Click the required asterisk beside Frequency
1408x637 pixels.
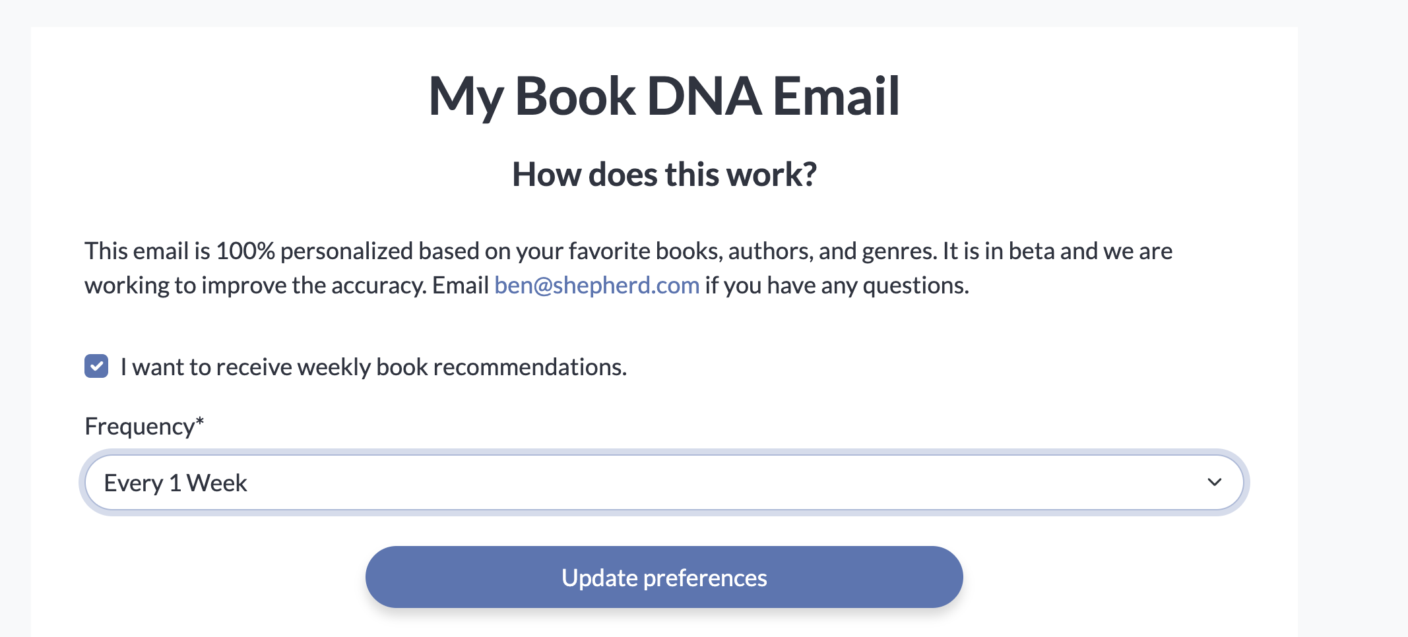200,422
